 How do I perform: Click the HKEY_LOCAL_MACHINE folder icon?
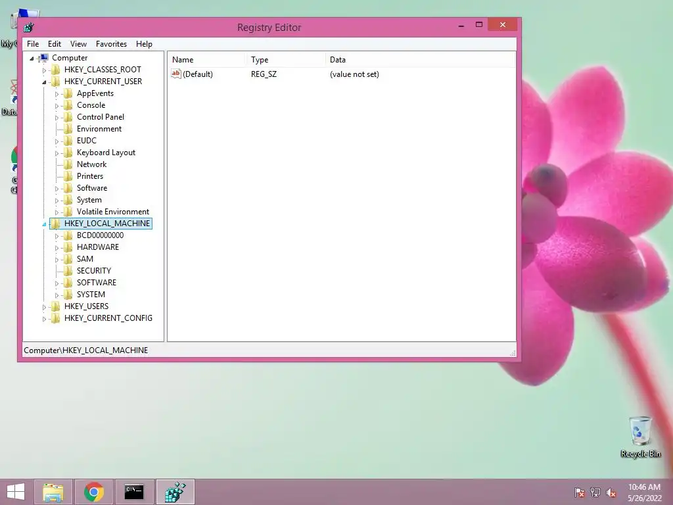[55, 224]
